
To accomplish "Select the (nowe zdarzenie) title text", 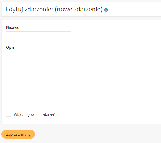I will pyautogui.click(x=79, y=9).
